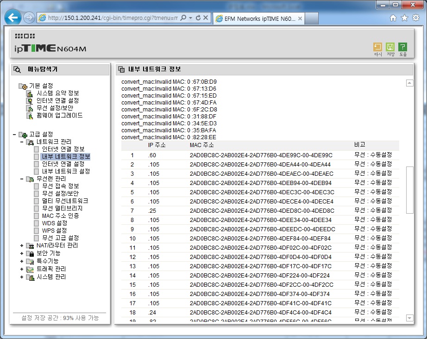Expand the 보안 기능 tree node
The image size is (427, 339).
click(22, 253)
